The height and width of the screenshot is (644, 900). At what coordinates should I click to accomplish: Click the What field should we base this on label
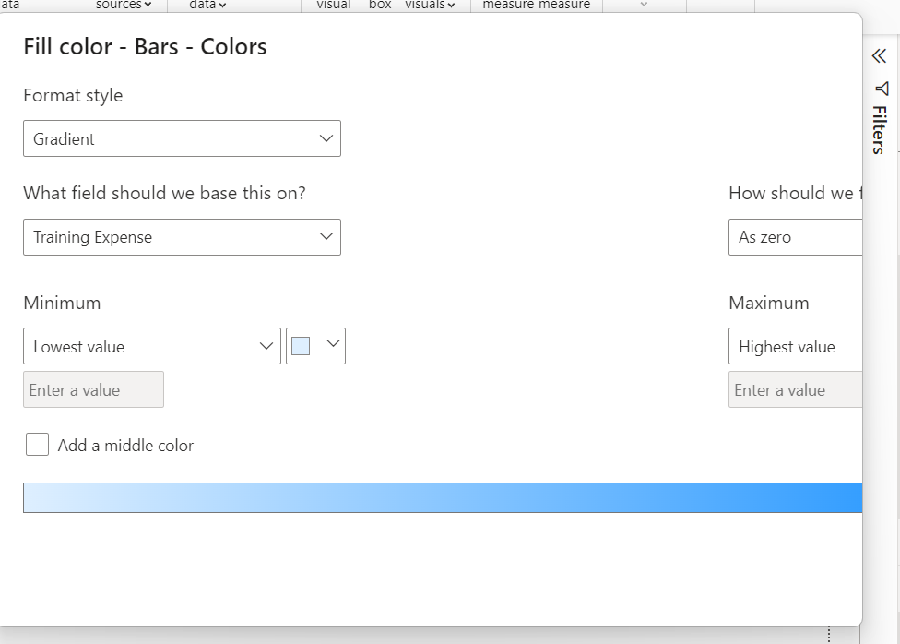(165, 193)
